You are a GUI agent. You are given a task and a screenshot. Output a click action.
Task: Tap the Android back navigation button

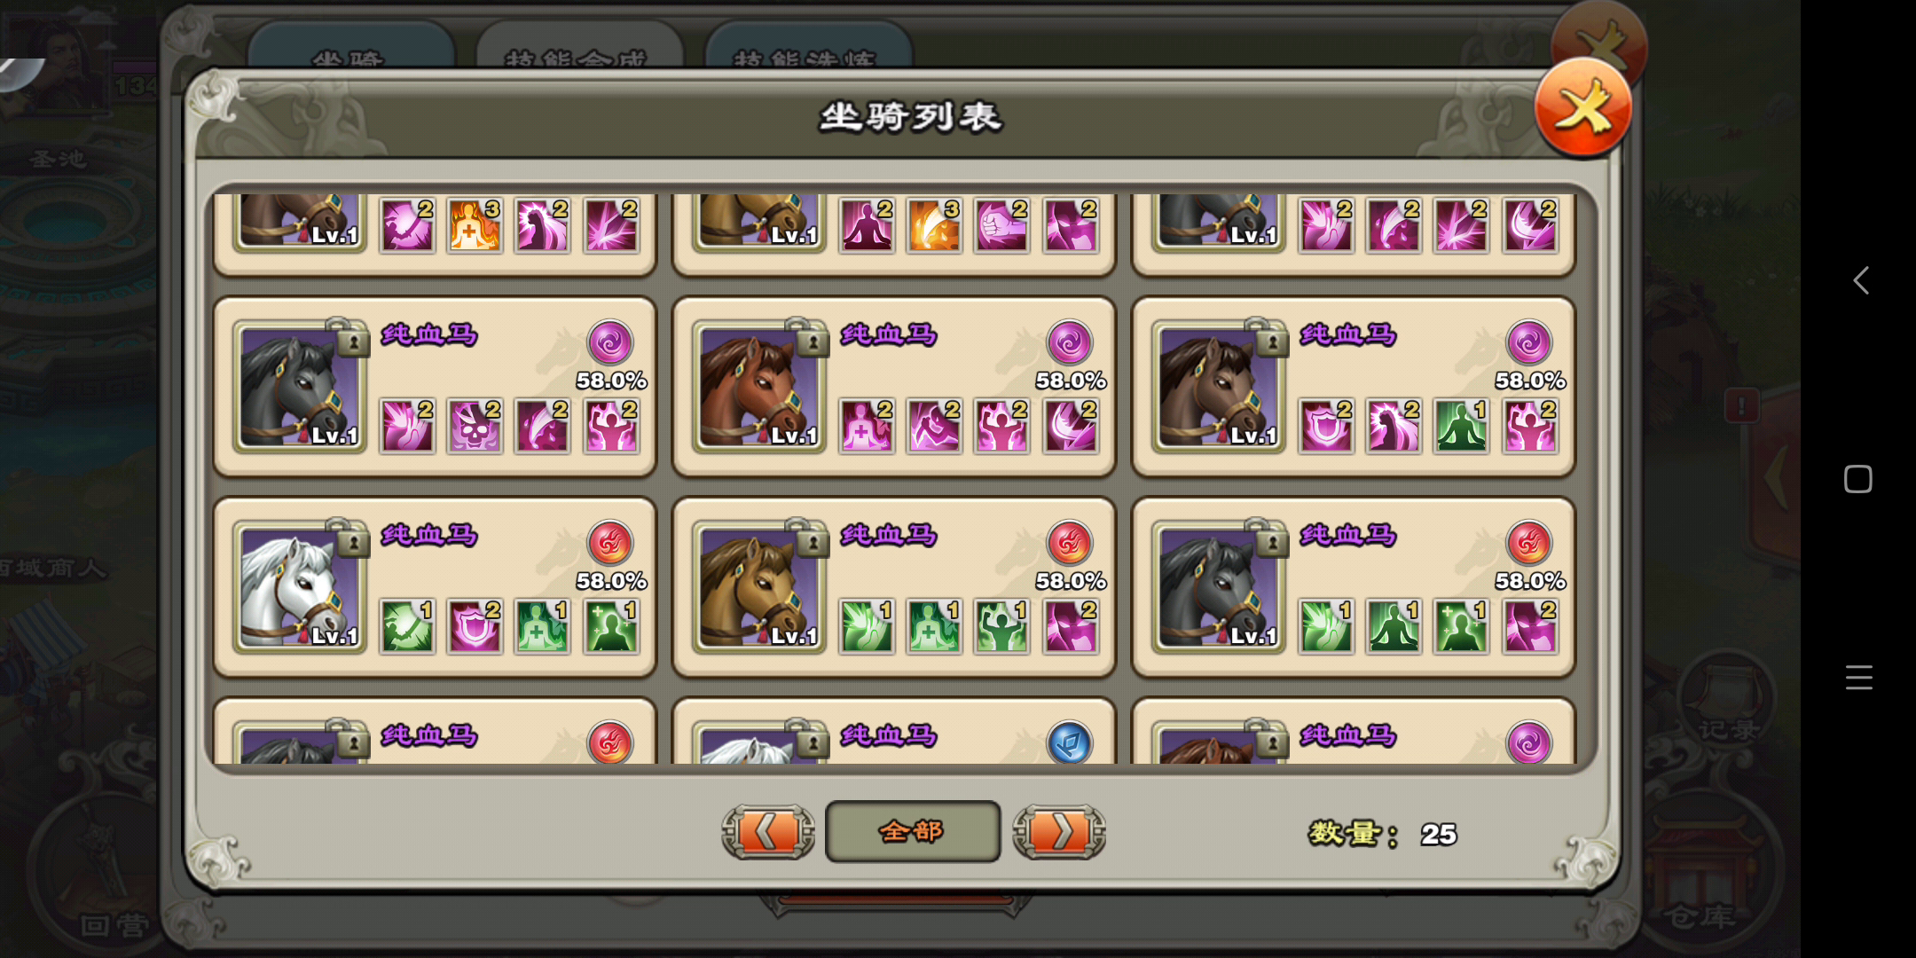[1860, 280]
